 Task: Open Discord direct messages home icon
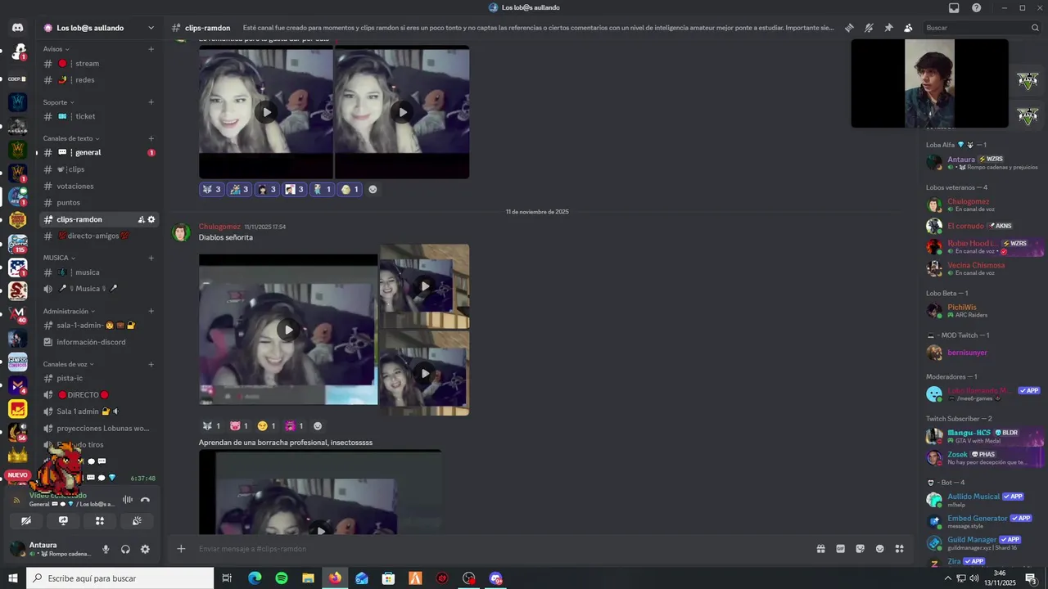coord(17,28)
